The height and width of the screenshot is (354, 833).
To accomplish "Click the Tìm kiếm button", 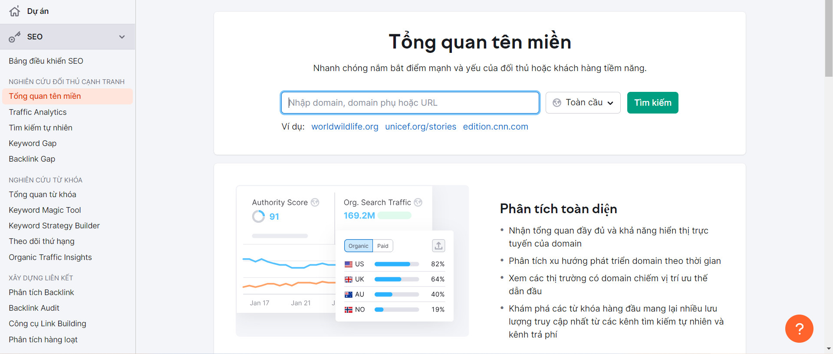I will [x=652, y=103].
